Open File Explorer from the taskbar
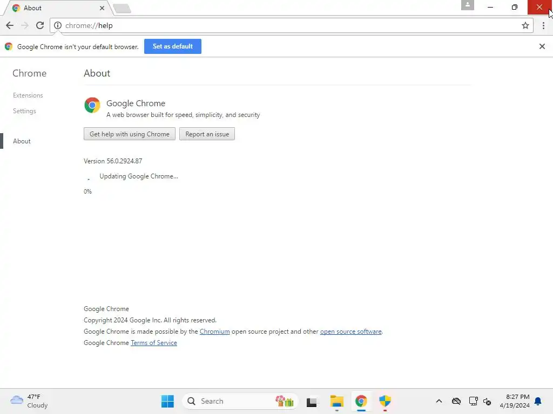Screen dimensions: 553x414 (x=337, y=401)
